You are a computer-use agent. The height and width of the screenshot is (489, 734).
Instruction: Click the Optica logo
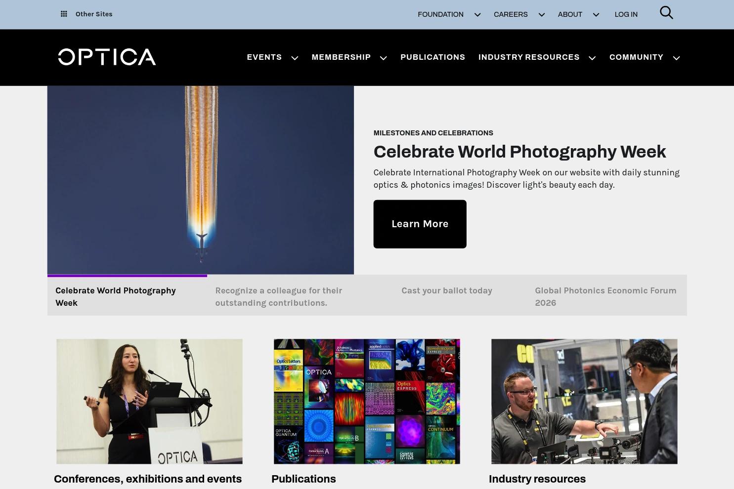click(x=107, y=57)
